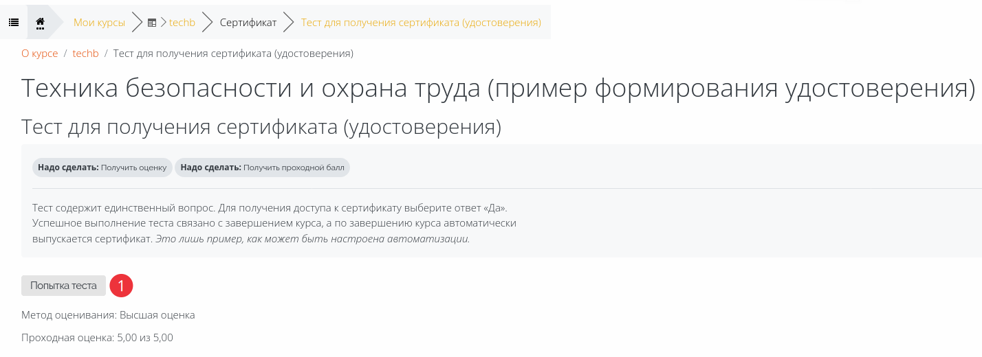This screenshot has width=982, height=357.
Task: Start the quiz with Попытка теста button
Action: coord(63,286)
